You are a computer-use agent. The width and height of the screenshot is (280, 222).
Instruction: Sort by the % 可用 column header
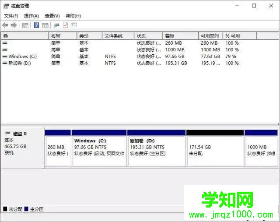(240, 36)
